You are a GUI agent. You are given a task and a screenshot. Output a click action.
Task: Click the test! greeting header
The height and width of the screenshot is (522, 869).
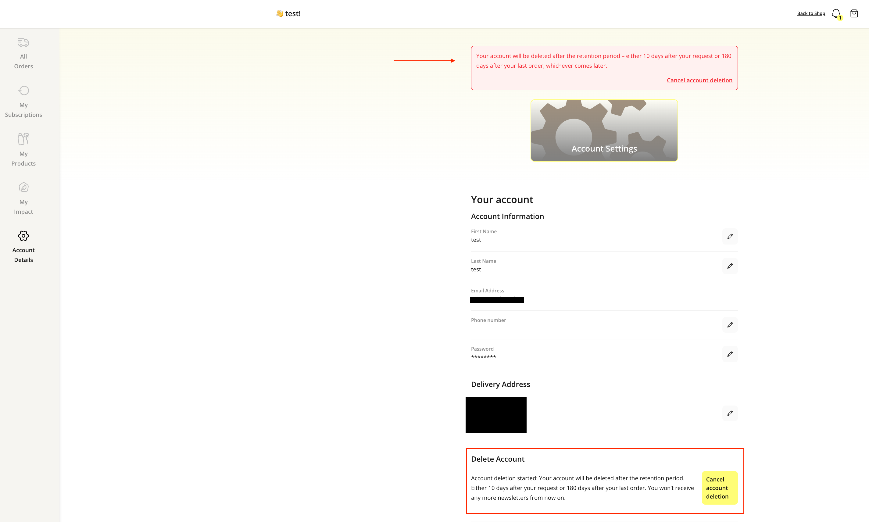pos(288,13)
